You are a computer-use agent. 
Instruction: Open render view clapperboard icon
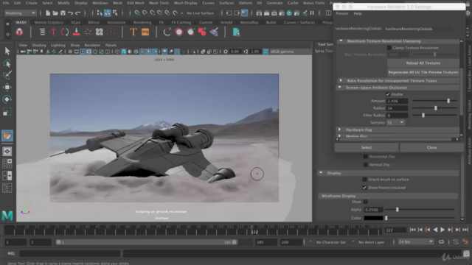(x=259, y=13)
